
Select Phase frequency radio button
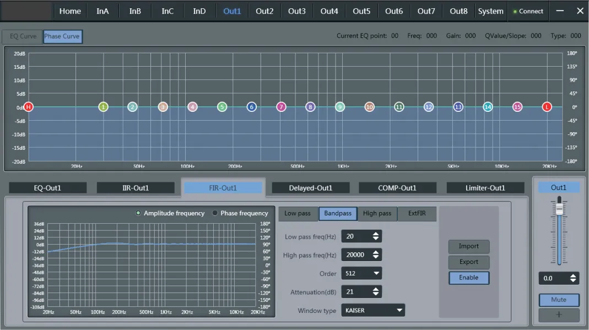tap(215, 213)
